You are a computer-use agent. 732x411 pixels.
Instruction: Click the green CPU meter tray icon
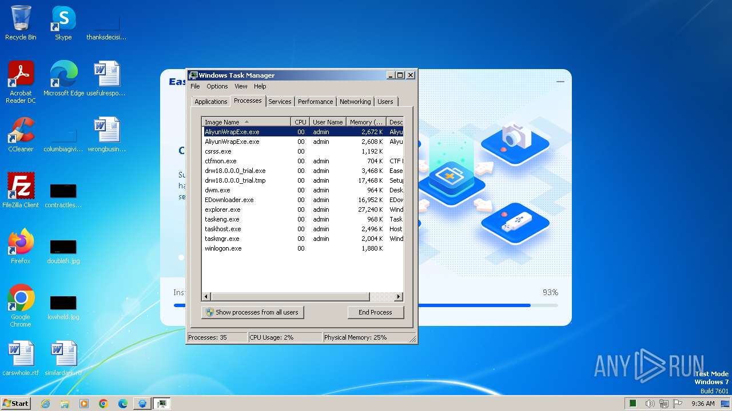coord(633,404)
